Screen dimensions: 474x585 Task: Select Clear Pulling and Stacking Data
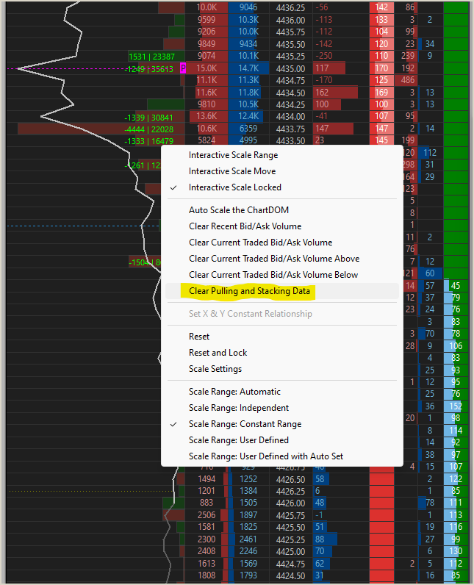point(282,291)
